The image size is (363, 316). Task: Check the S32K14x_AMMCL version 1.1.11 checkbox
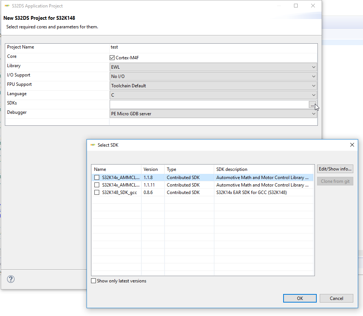97,185
